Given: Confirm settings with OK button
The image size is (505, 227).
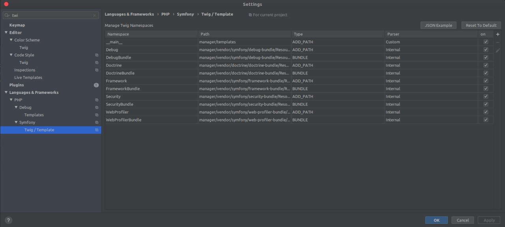Looking at the screenshot, I should pyautogui.click(x=436, y=220).
